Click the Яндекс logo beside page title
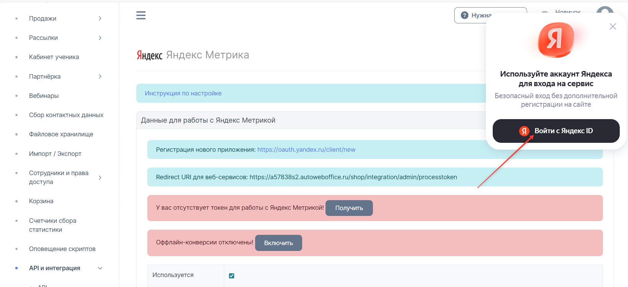 [149, 55]
